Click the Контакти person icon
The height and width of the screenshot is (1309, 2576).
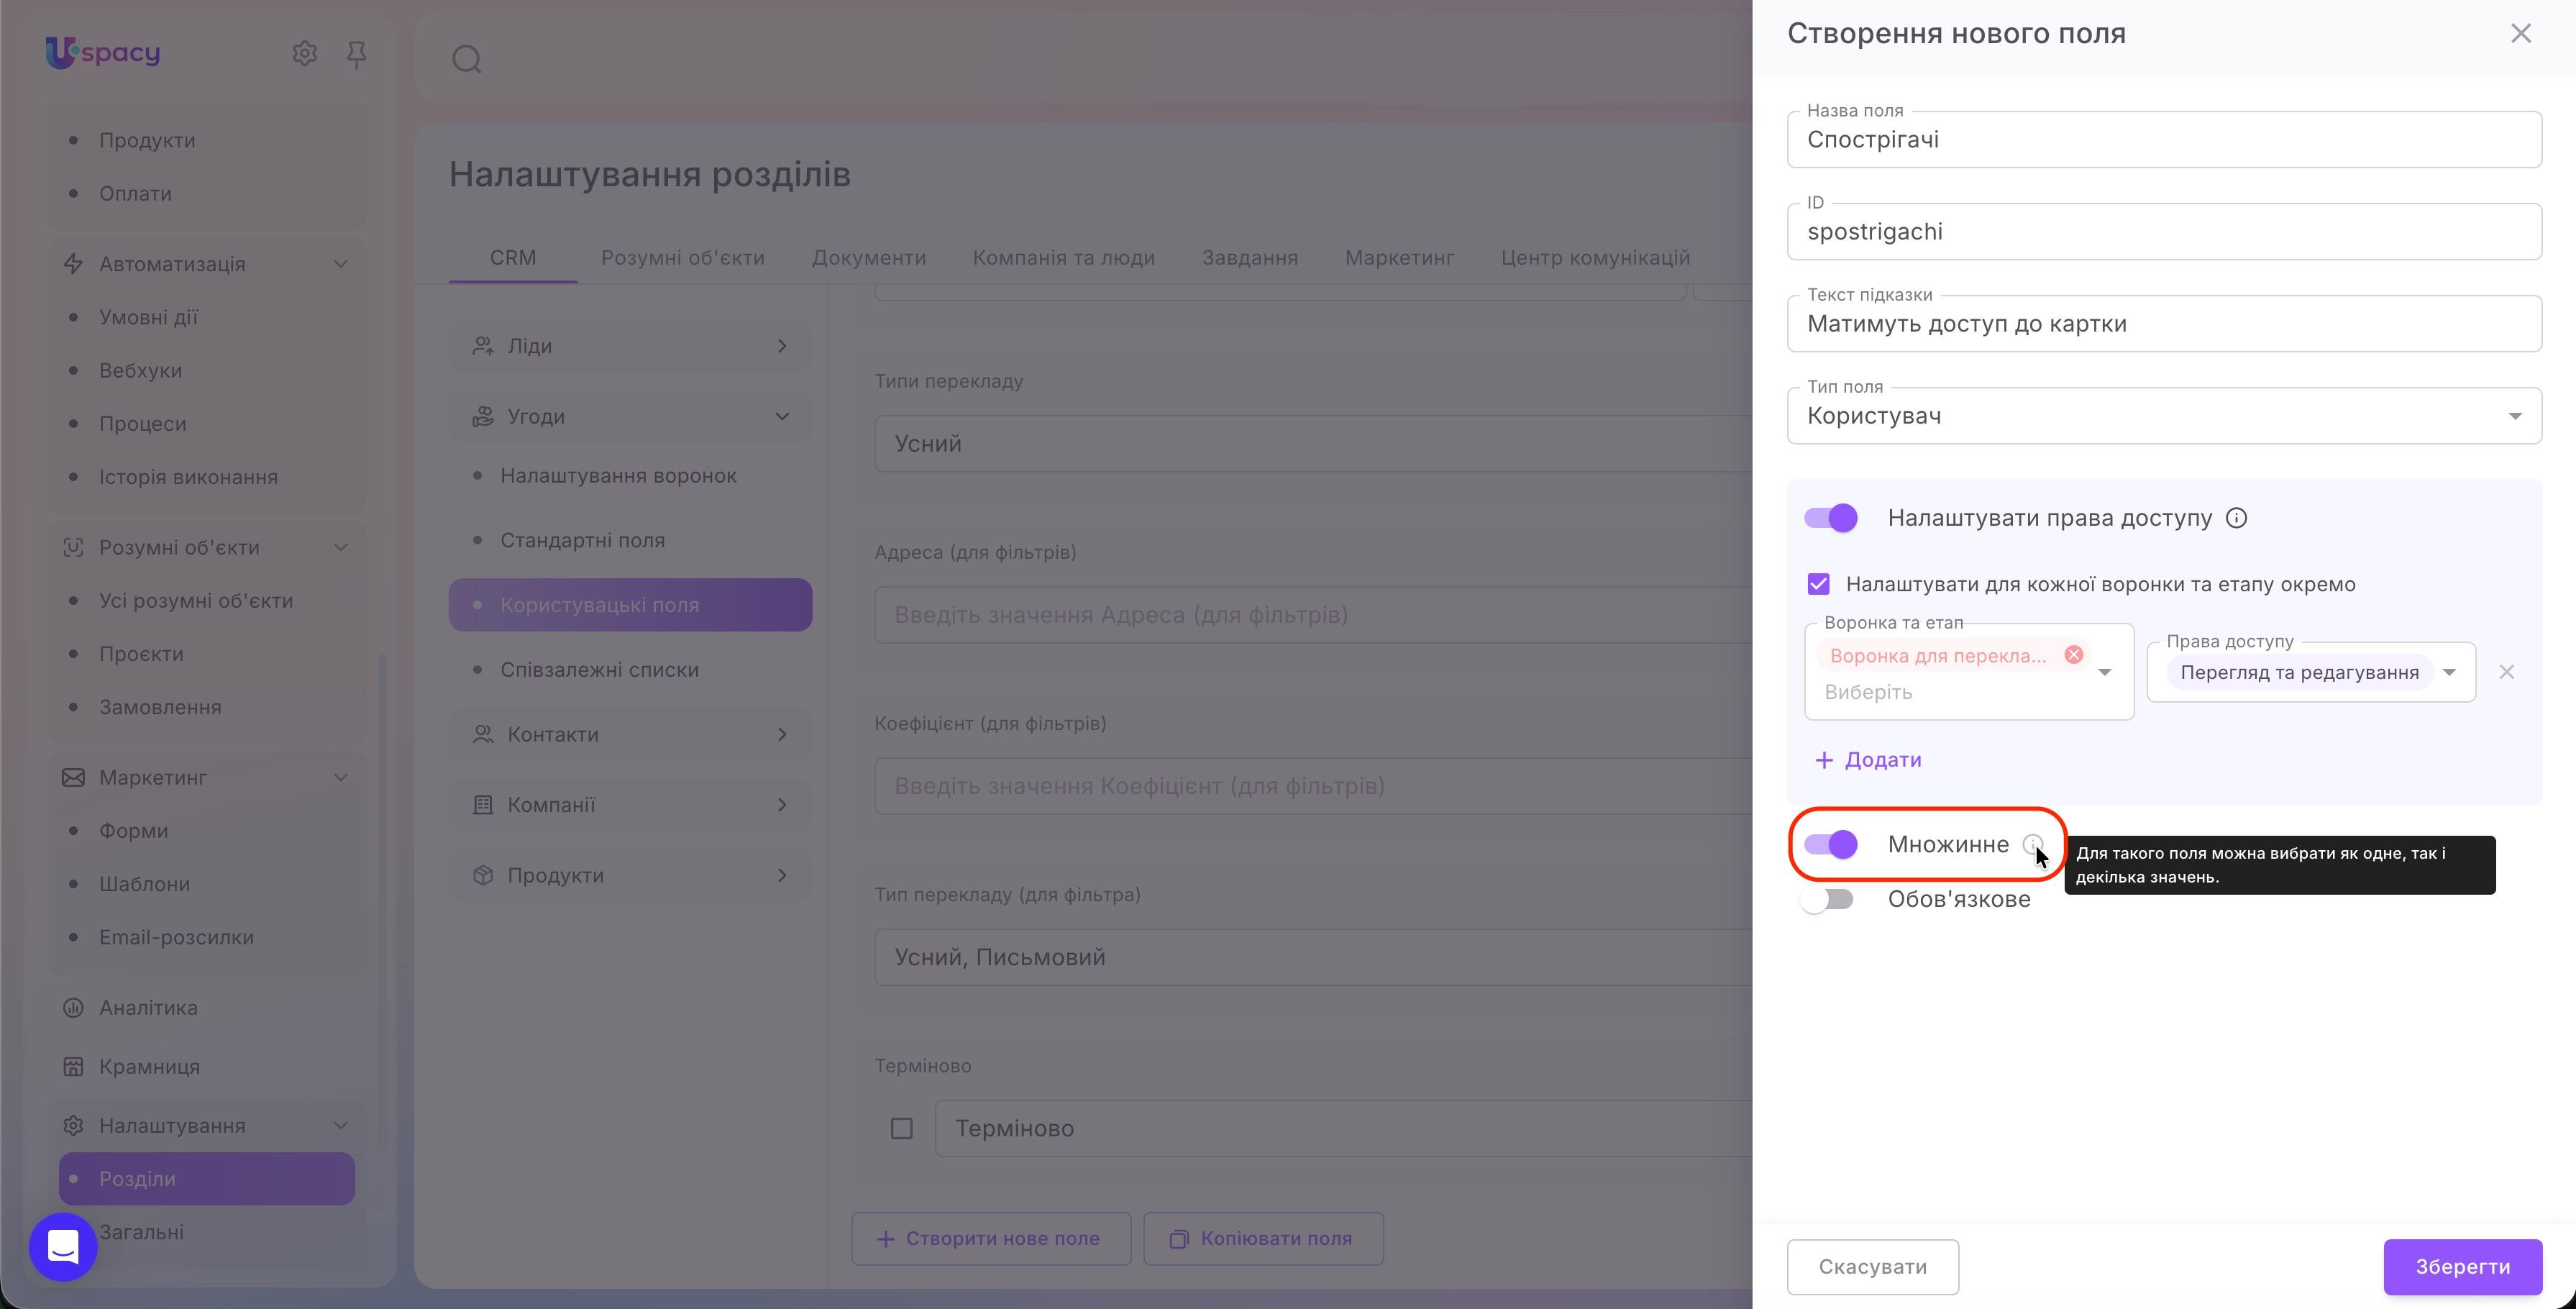click(483, 734)
